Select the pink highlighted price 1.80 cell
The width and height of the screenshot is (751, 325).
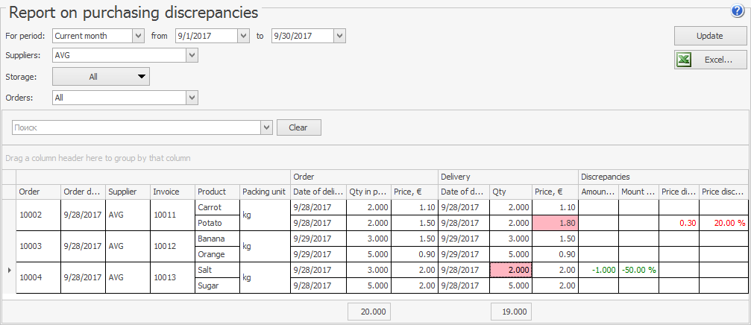(x=556, y=223)
